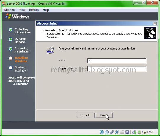Select the Collecting information step indicator
Screen dimensions: 160x136
(11, 30)
